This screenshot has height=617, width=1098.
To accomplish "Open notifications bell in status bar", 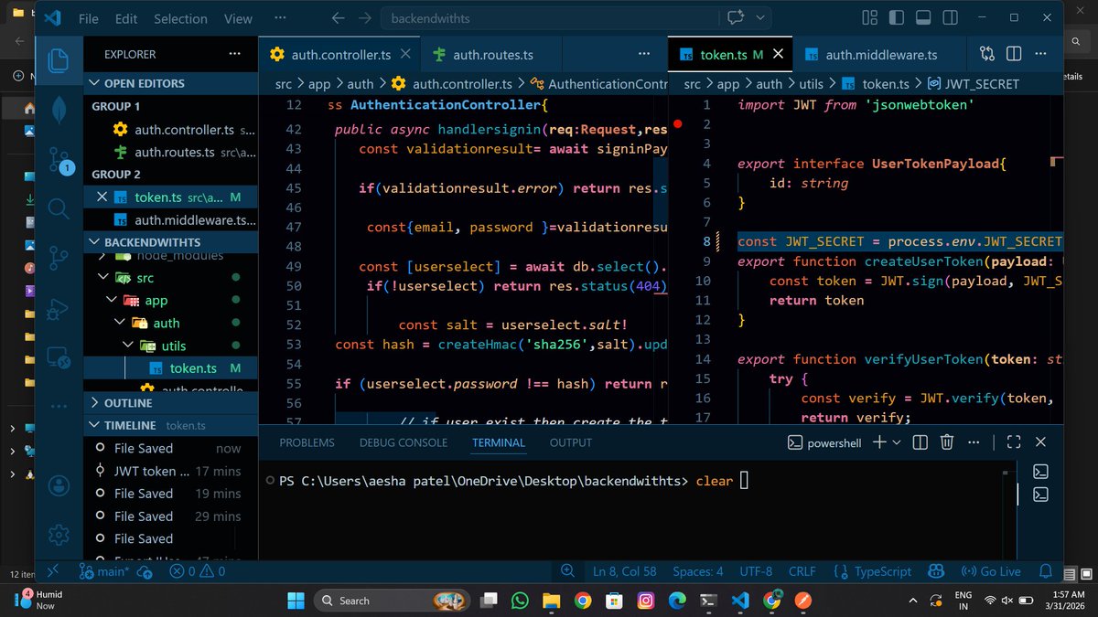I will tap(1044, 571).
